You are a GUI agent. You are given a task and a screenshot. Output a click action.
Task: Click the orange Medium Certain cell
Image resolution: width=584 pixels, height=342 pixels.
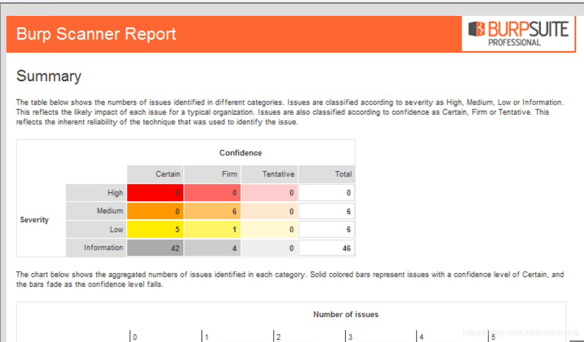155,211
